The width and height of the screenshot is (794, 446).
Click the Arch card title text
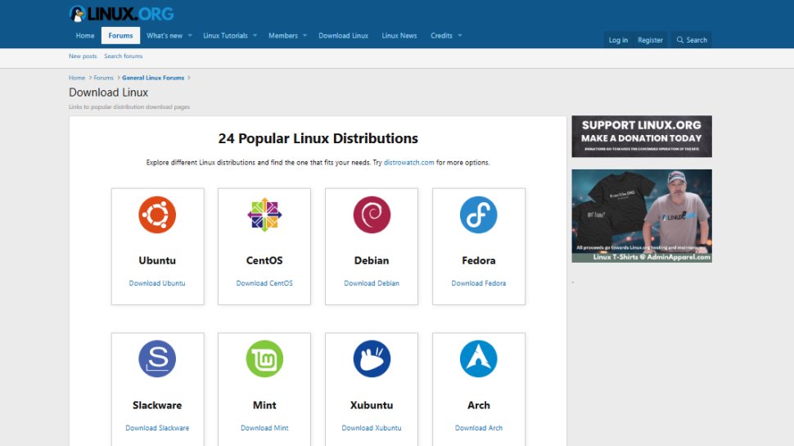(x=479, y=405)
